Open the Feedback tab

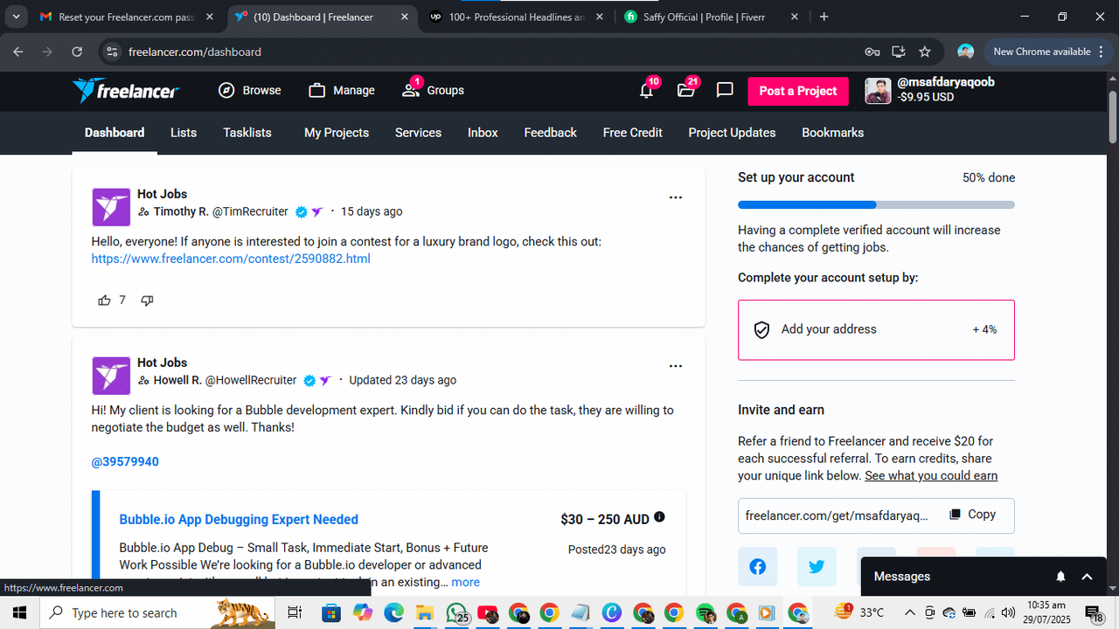pos(550,133)
